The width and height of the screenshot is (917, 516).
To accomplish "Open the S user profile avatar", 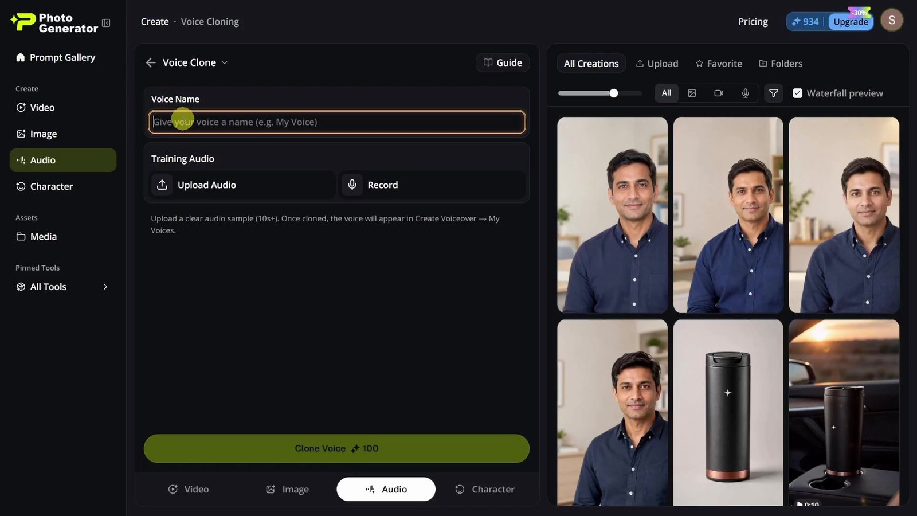I will tap(892, 20).
